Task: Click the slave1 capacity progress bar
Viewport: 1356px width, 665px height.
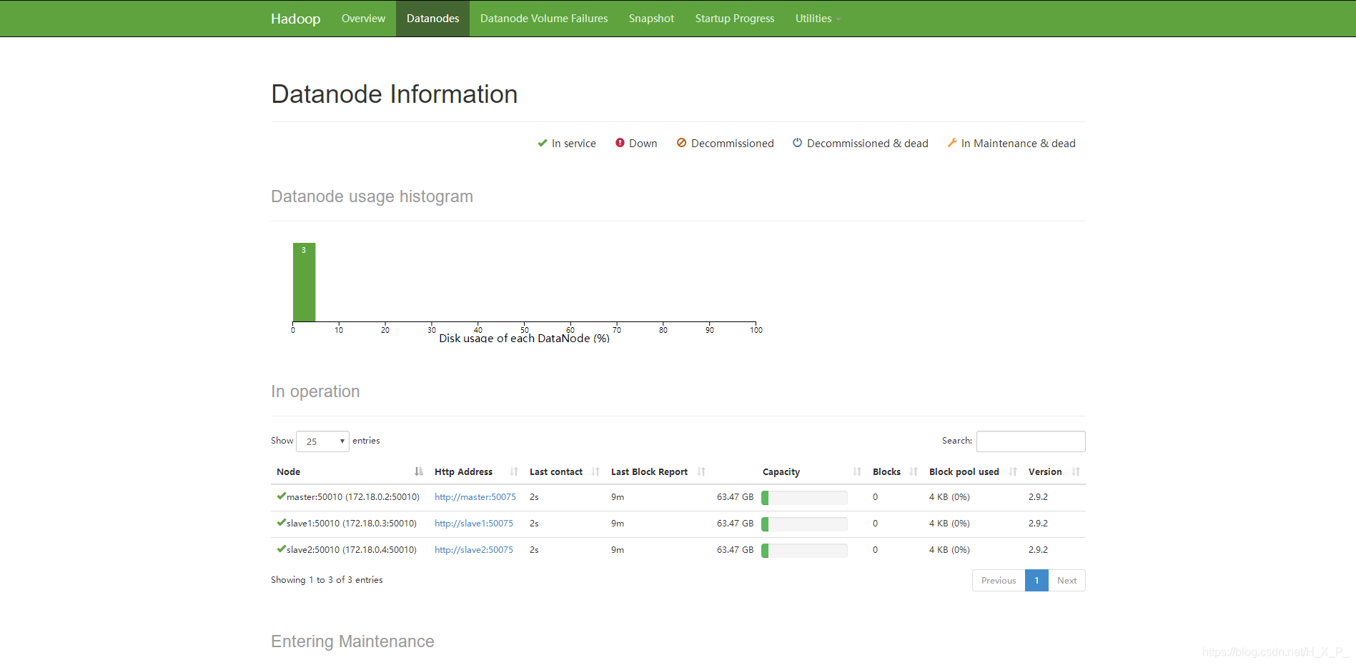Action: coord(804,524)
